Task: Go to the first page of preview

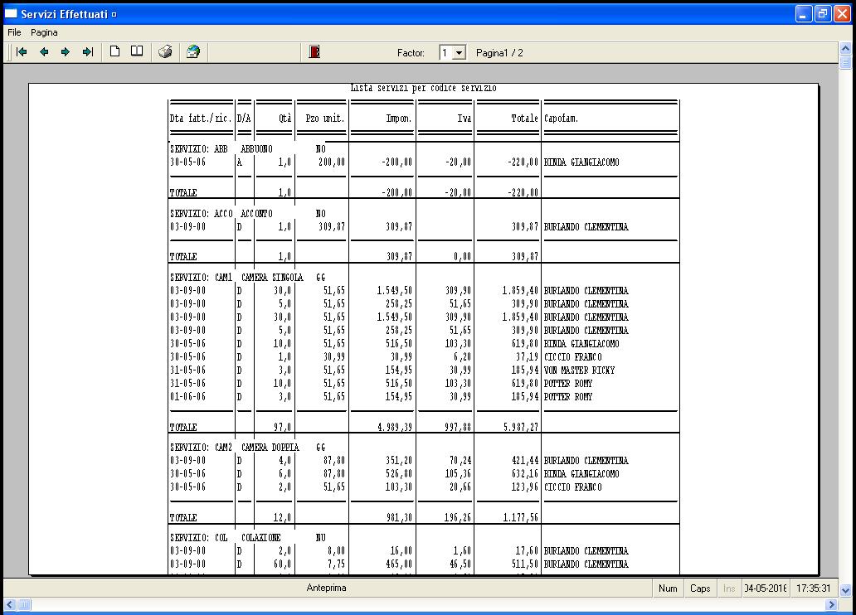Action: pyautogui.click(x=22, y=52)
